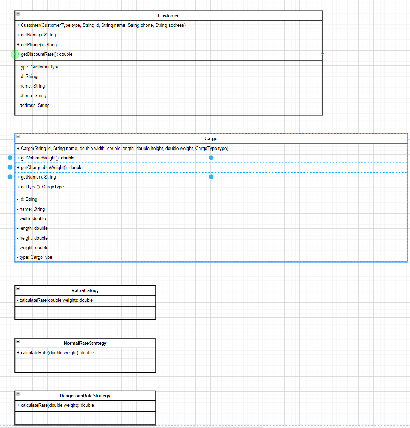The height and width of the screenshot is (428, 410).
Task: Select name: String in Cargo class
Action: coord(211,209)
